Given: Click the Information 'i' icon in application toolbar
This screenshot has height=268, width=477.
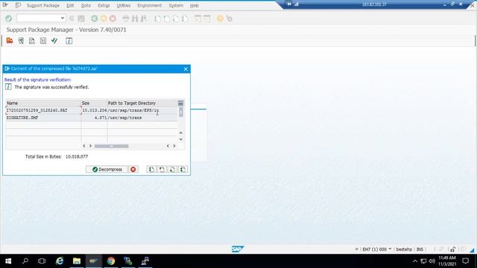Looking at the screenshot, I should (x=69, y=41).
